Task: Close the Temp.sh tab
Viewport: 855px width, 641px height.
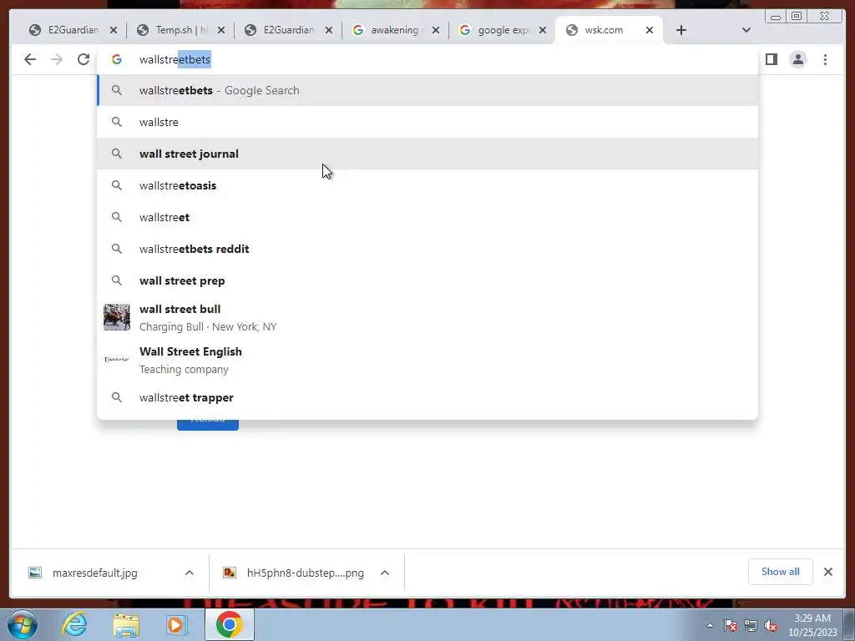Action: pos(220,30)
